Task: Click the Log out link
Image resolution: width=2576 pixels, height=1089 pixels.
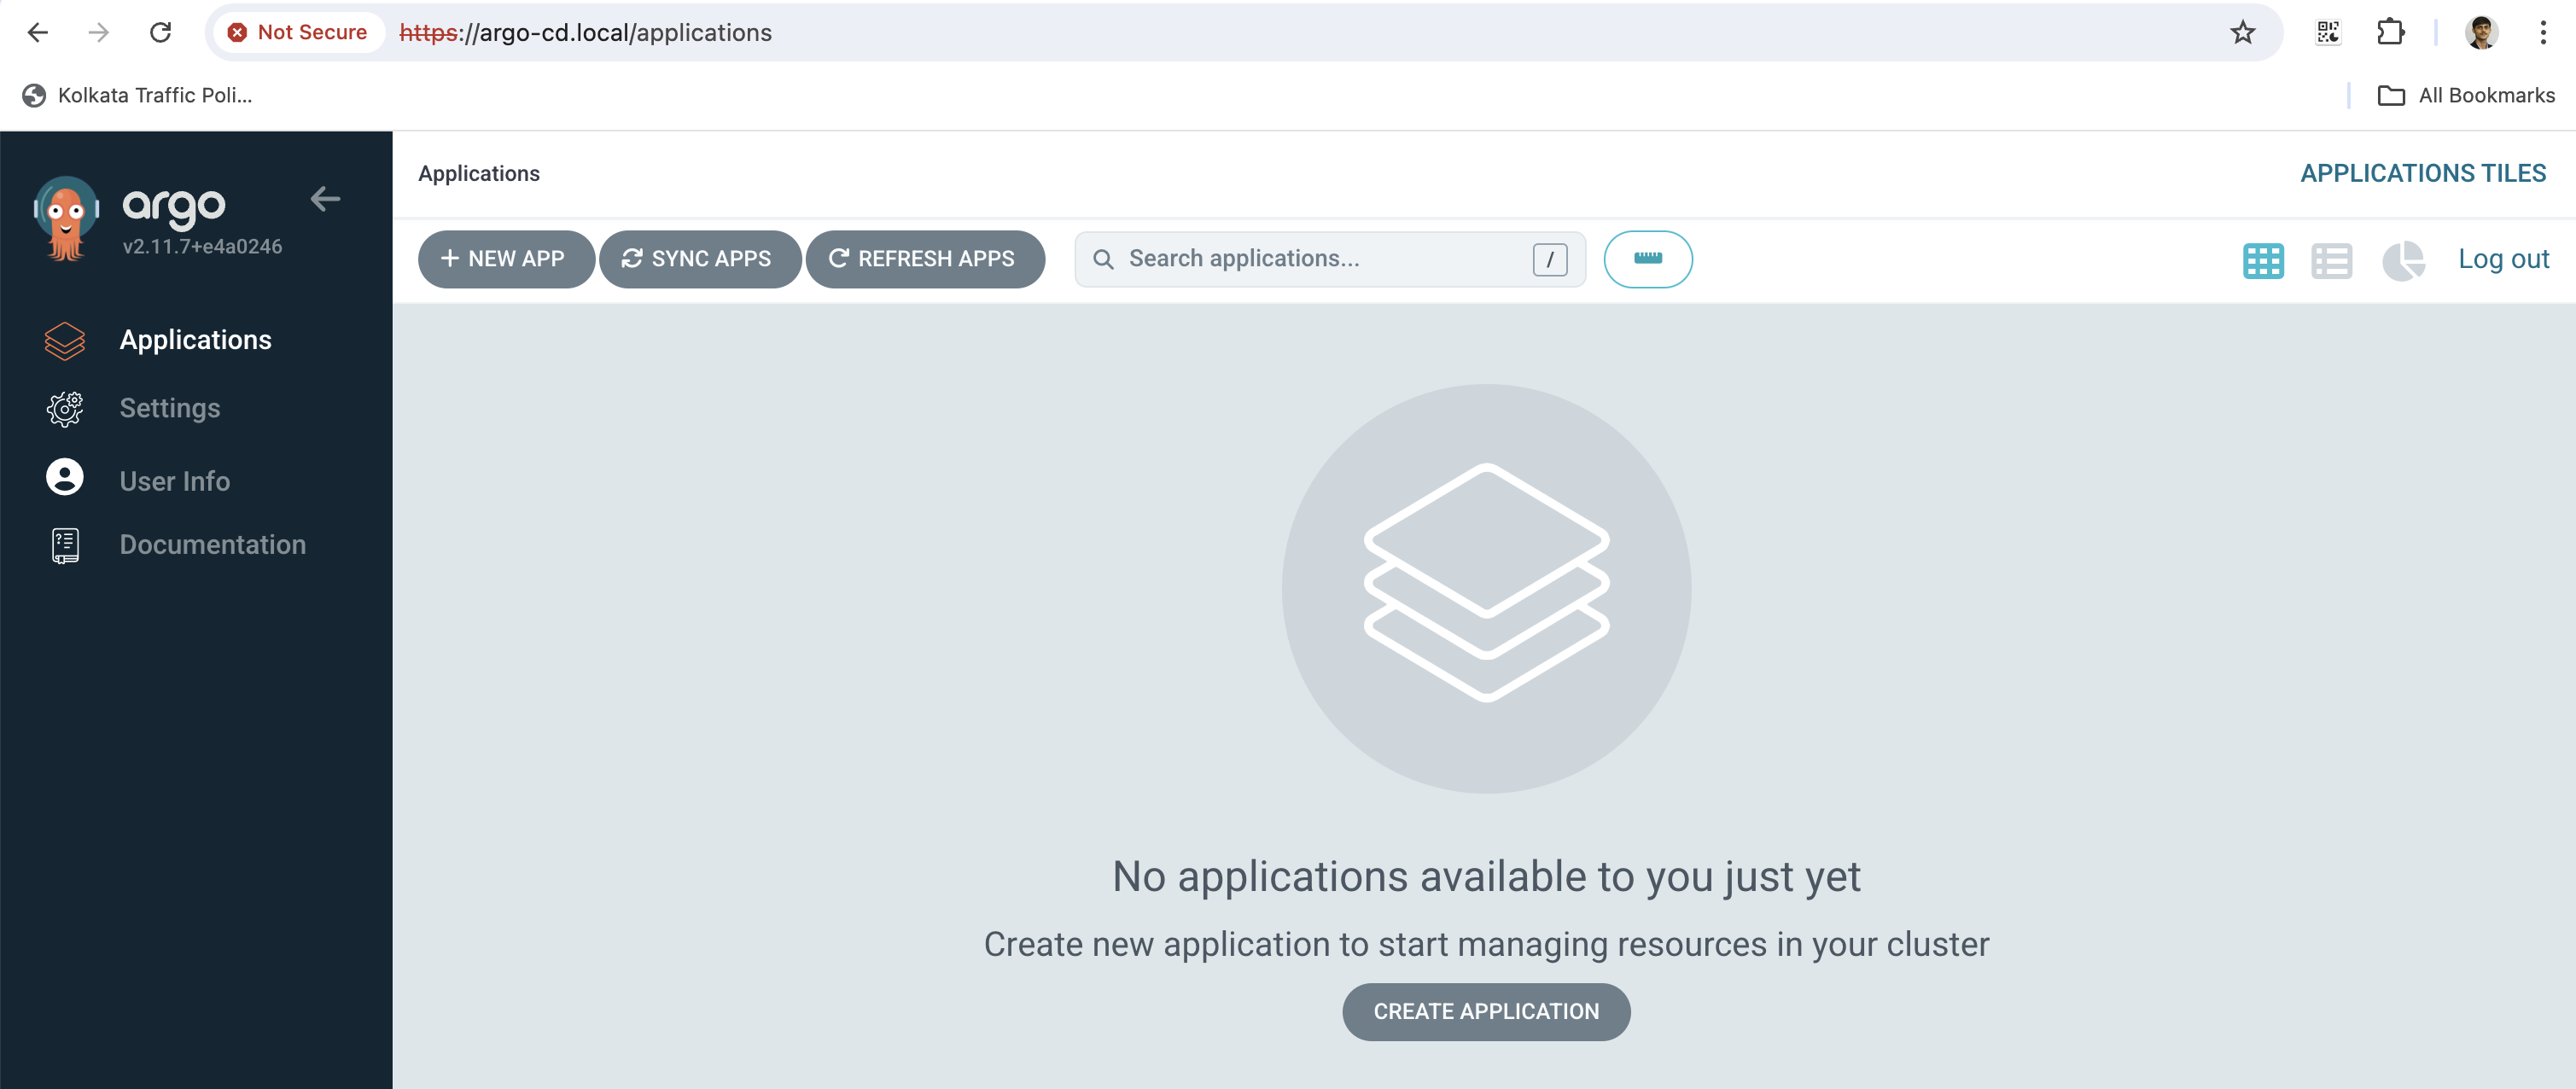Action: [x=2503, y=259]
